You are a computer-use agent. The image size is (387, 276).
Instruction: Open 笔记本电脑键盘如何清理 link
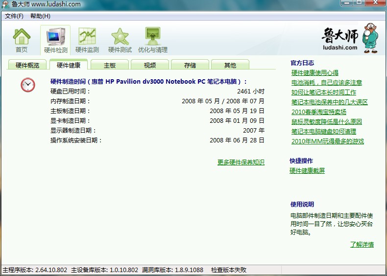(324, 131)
